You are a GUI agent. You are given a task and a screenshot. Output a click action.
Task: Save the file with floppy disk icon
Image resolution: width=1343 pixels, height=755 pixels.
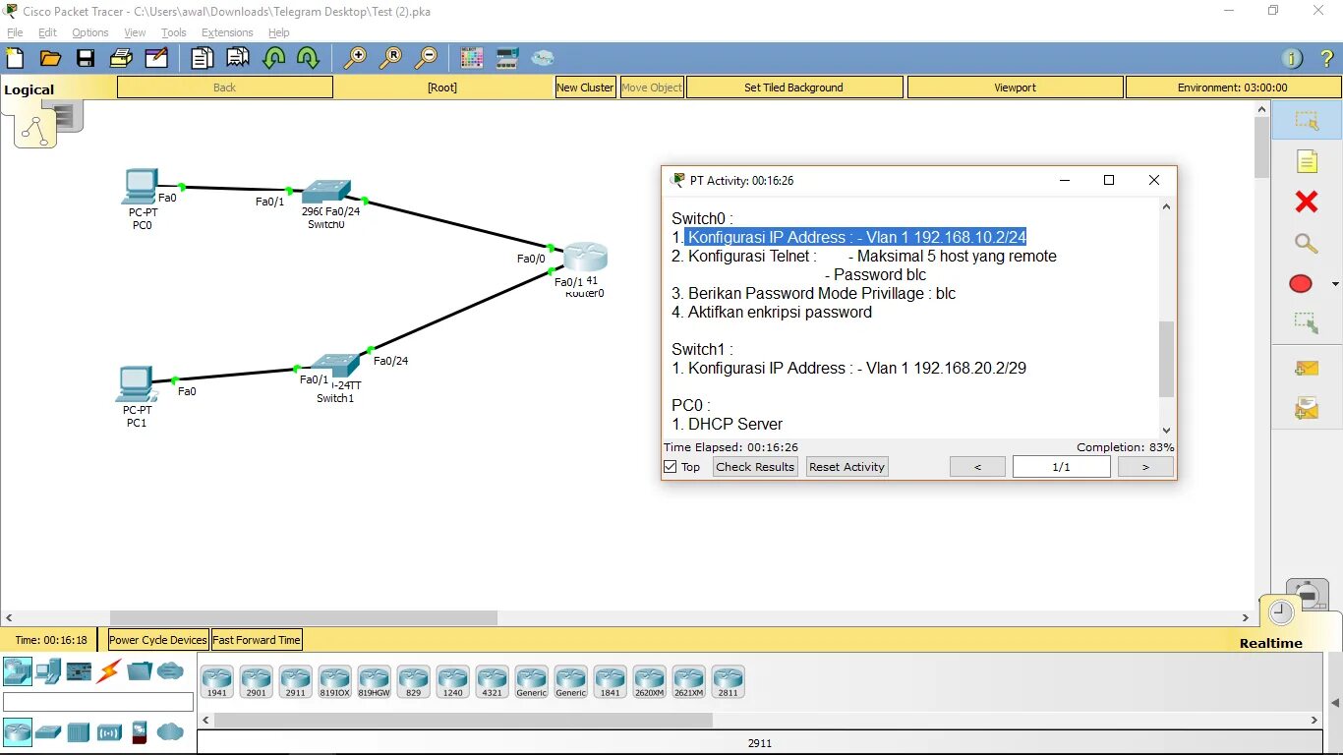coord(86,58)
